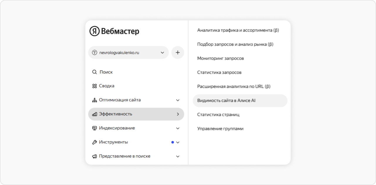Click the Сводка dashboard icon

click(95, 86)
